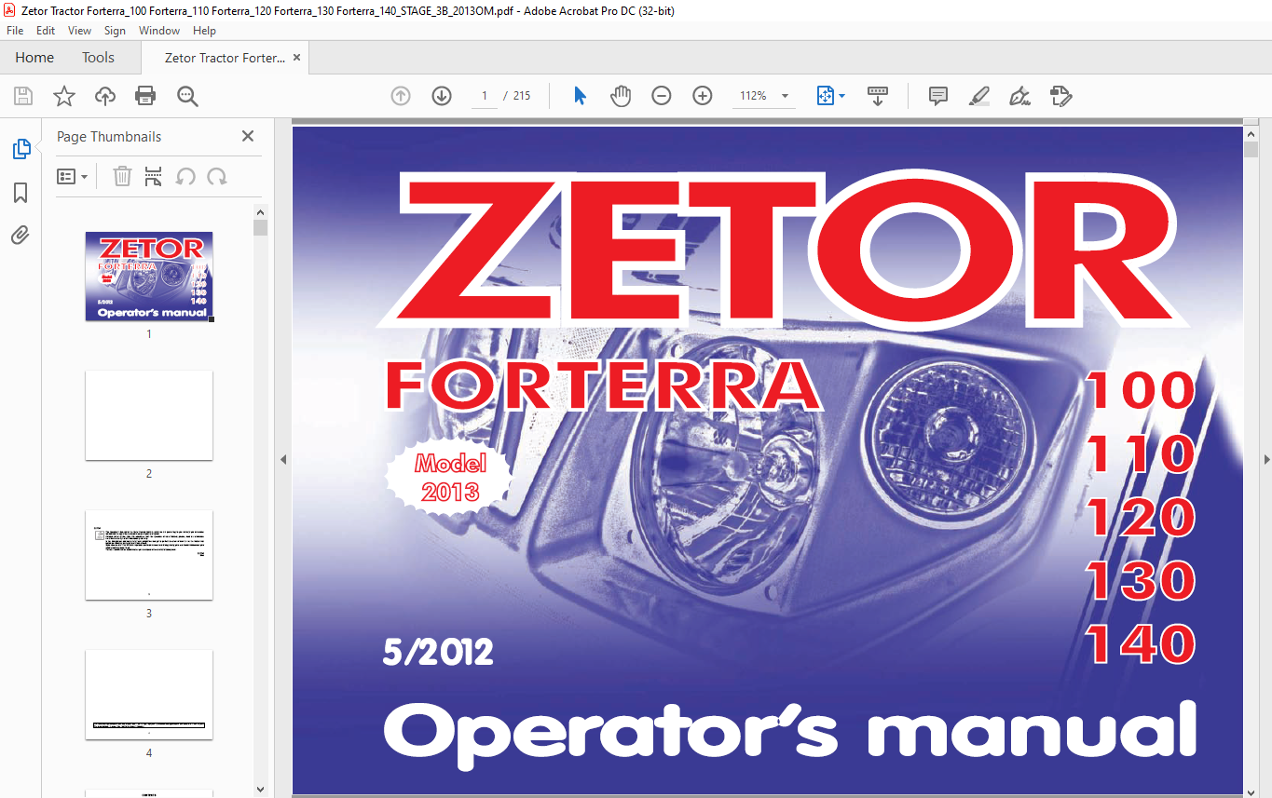This screenshot has height=798, width=1272.
Task: Click thumbnails panel scroll up arrow
Action: tap(261, 212)
